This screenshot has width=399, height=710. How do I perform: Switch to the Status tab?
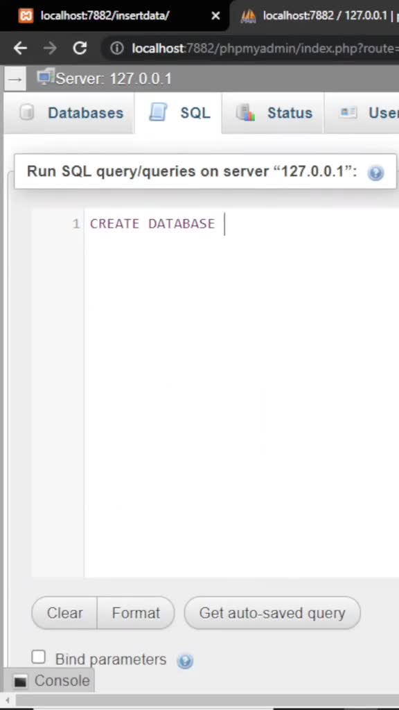273,113
